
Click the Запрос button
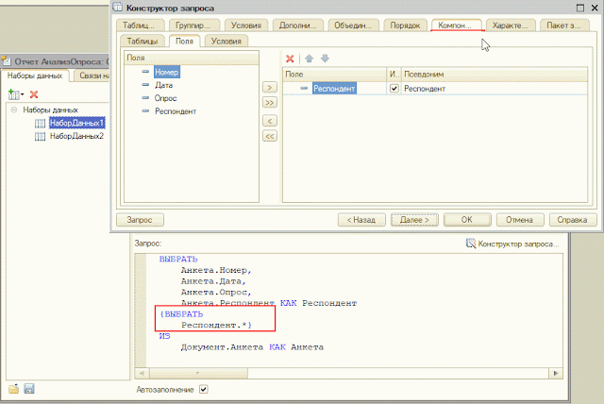point(140,220)
